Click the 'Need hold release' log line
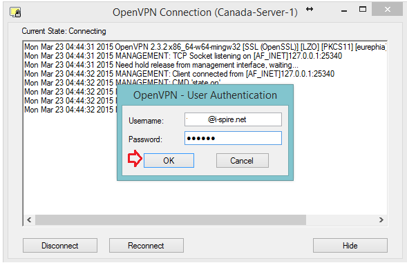Image resolution: width=407 pixels, height=263 pixels. (161, 65)
